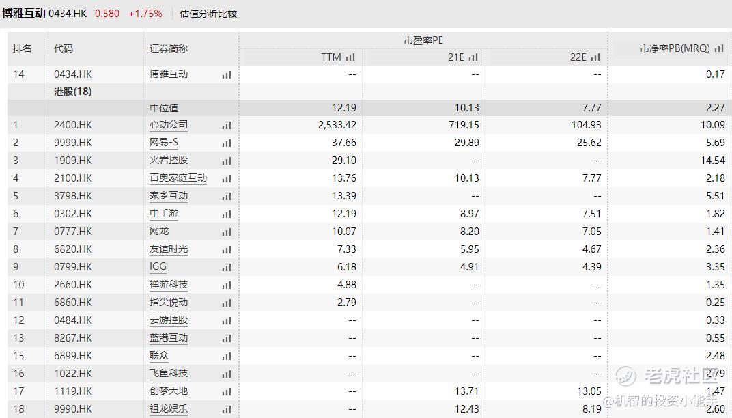Open the 网龙 security link
Image resolution: width=732 pixels, height=418 pixels.
159,231
